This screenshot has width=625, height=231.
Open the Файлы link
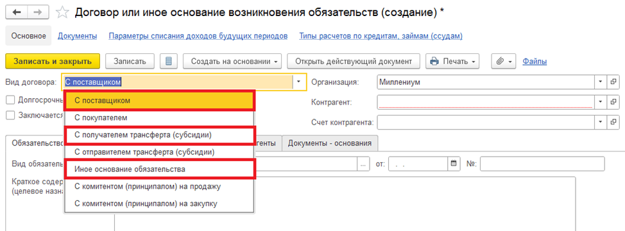pyautogui.click(x=535, y=62)
